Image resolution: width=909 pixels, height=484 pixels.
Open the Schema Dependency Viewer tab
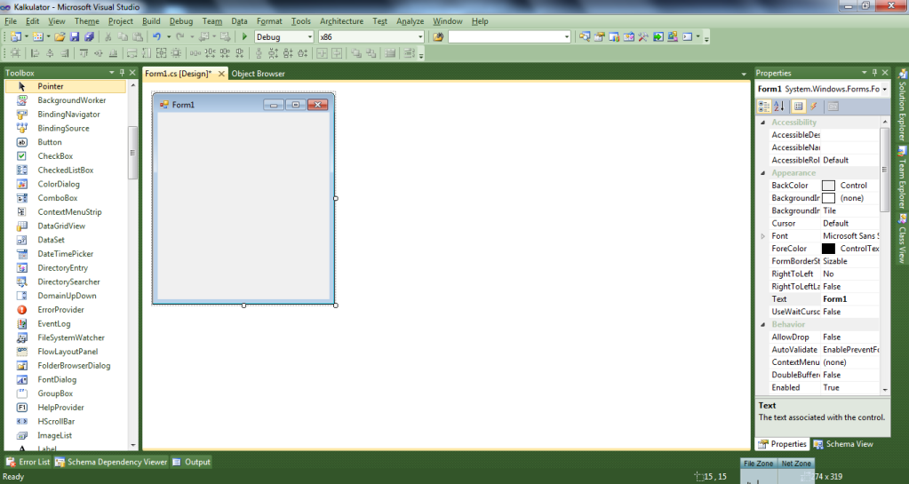111,462
